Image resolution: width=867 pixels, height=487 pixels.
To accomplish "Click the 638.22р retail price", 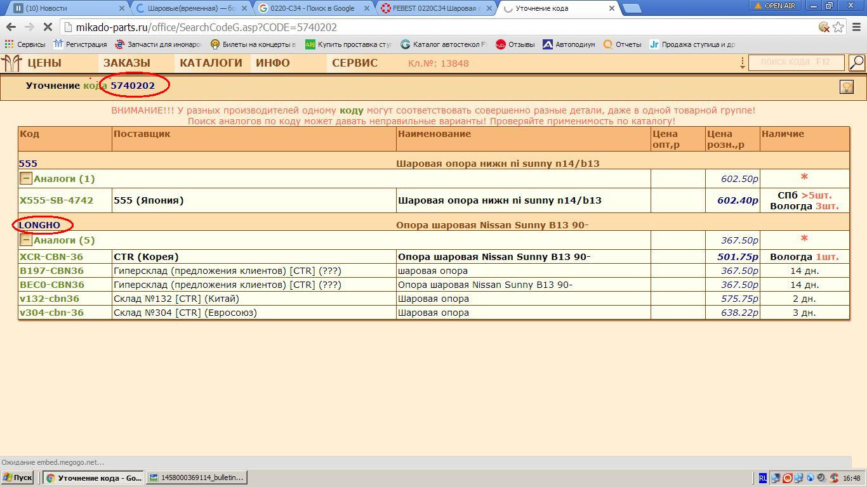I will [739, 313].
